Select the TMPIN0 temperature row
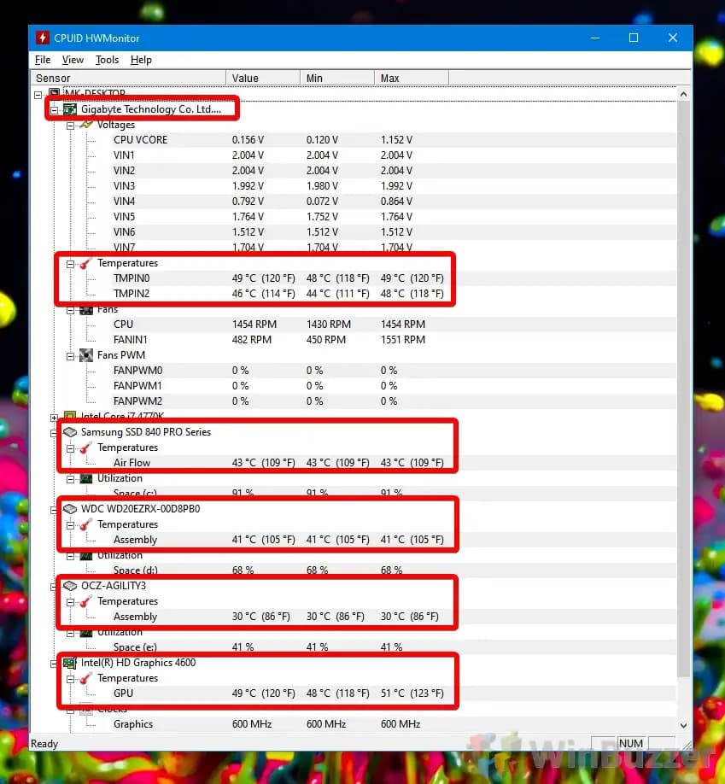725x784 pixels. coord(132,278)
